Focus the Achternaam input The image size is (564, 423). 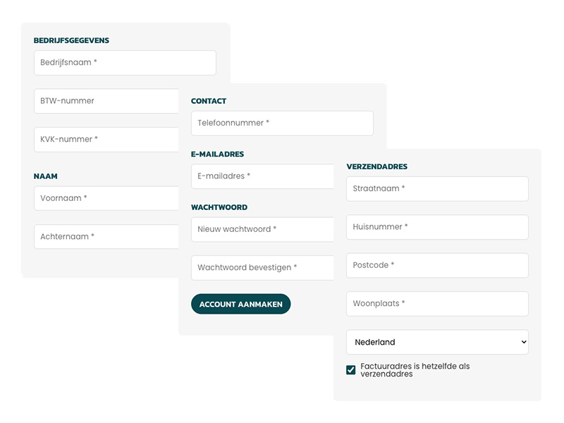coord(106,237)
